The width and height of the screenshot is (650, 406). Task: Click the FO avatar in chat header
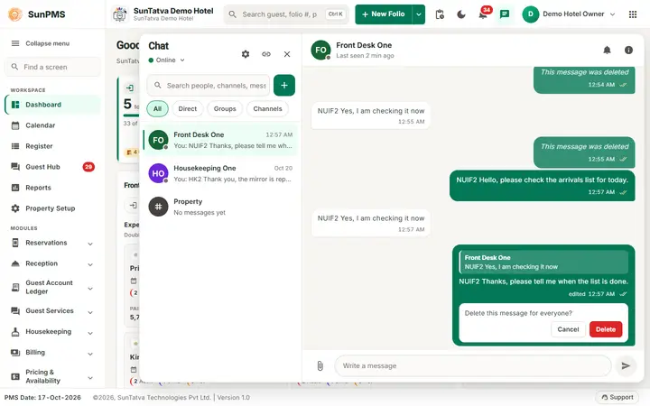pos(320,51)
